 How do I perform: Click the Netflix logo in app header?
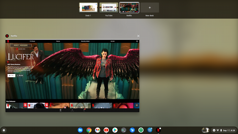tap(8, 41)
